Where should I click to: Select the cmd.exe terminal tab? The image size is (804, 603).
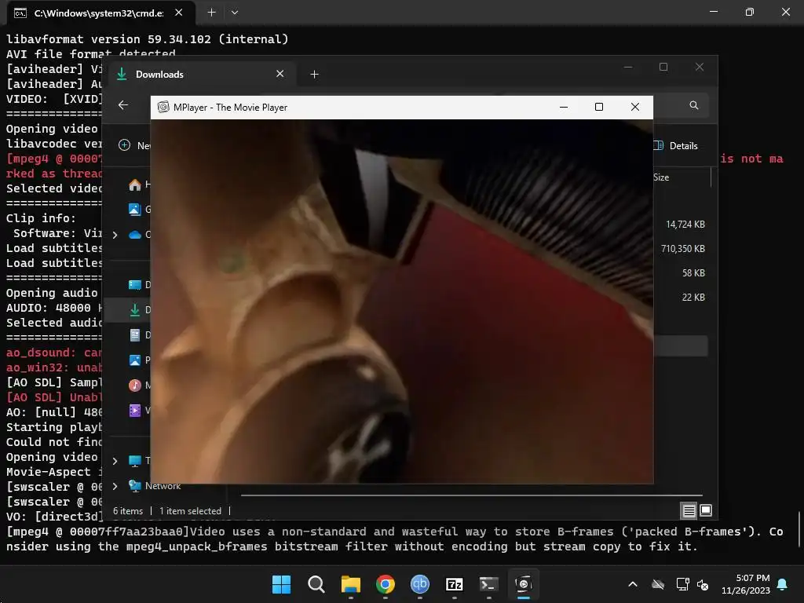pos(98,13)
